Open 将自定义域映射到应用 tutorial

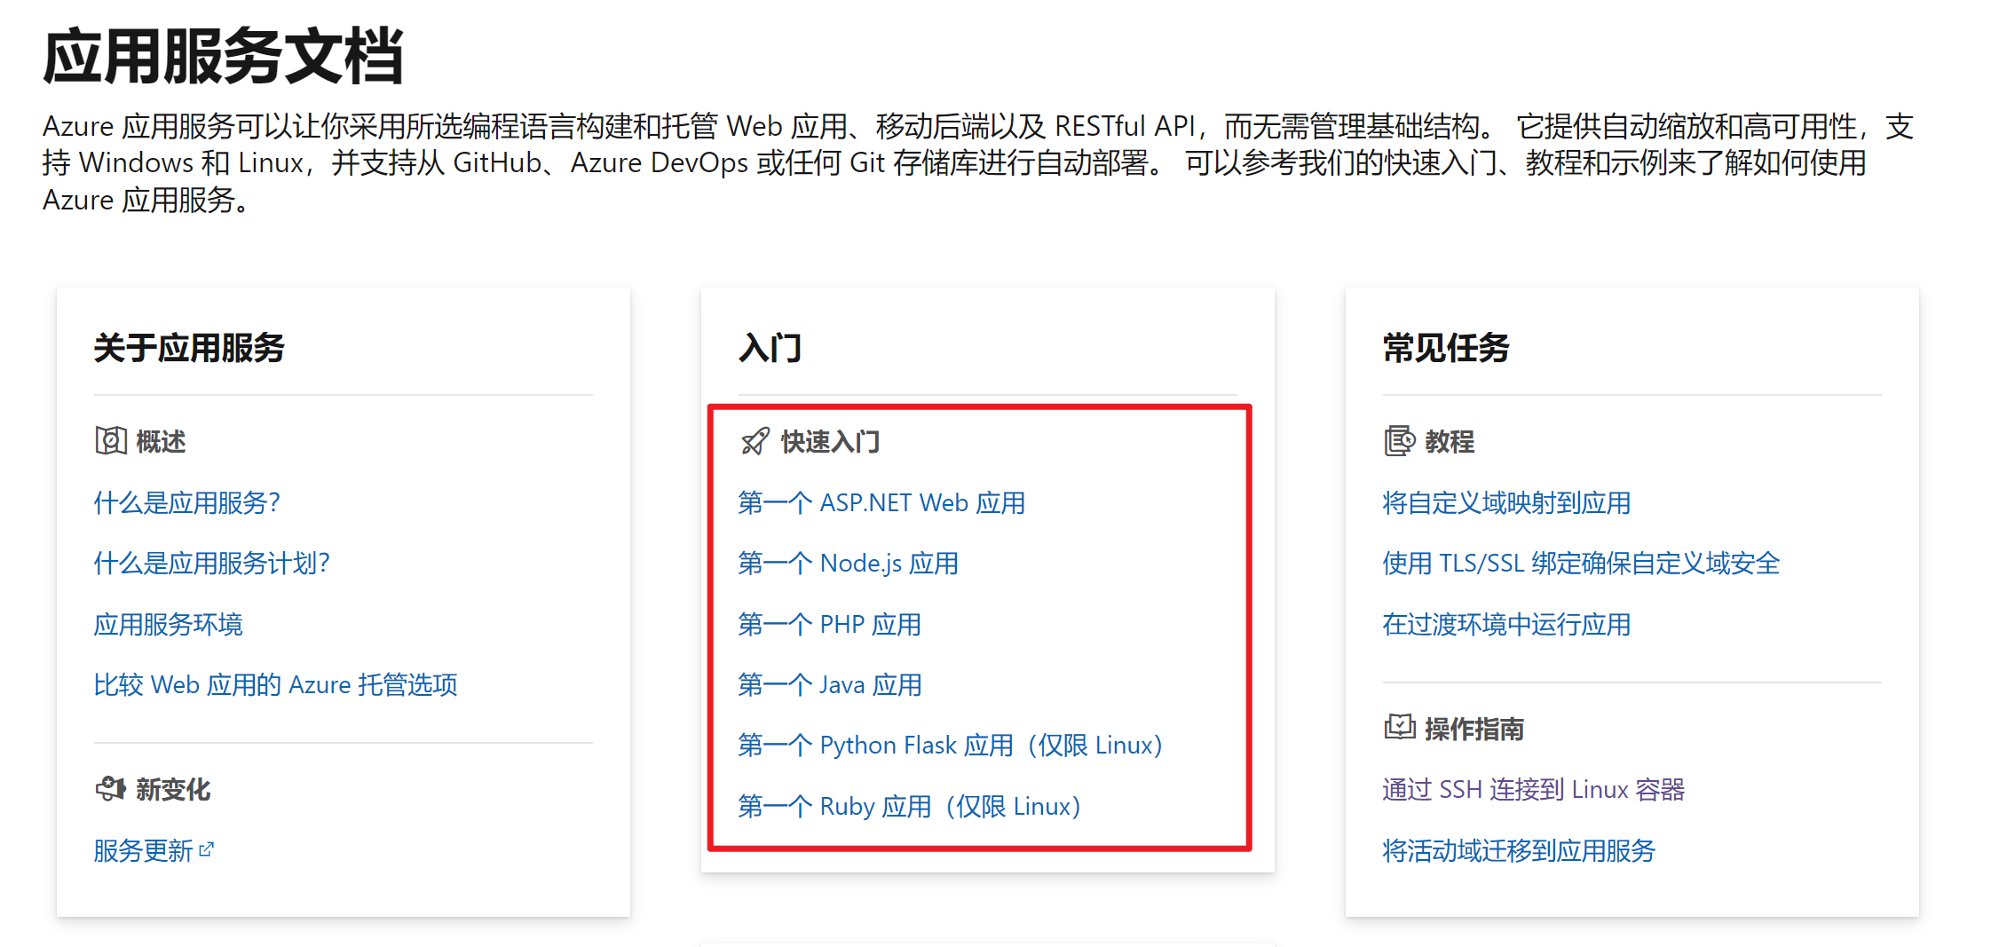pos(1505,502)
